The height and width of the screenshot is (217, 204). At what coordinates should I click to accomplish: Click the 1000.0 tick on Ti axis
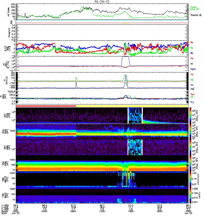pos(11,92)
